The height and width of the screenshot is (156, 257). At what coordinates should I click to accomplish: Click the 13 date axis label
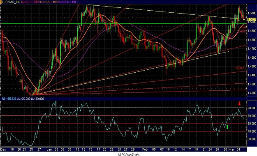click(83, 149)
